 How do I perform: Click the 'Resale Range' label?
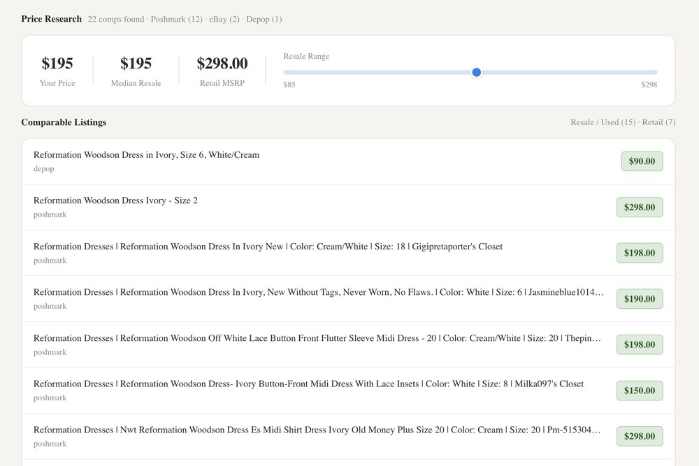click(306, 56)
